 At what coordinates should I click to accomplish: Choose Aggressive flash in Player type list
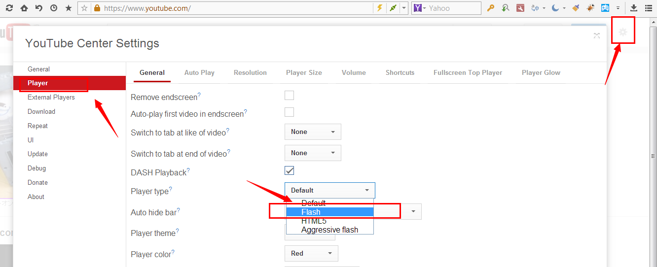(330, 230)
